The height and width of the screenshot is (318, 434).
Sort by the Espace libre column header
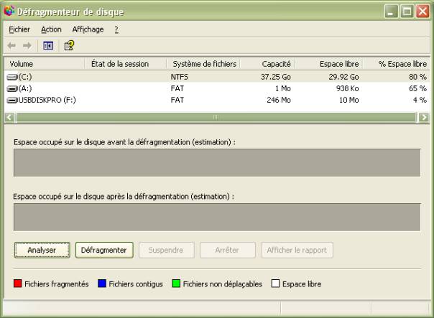click(x=329, y=64)
